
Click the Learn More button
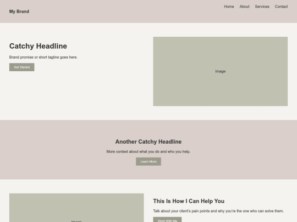[x=148, y=162]
